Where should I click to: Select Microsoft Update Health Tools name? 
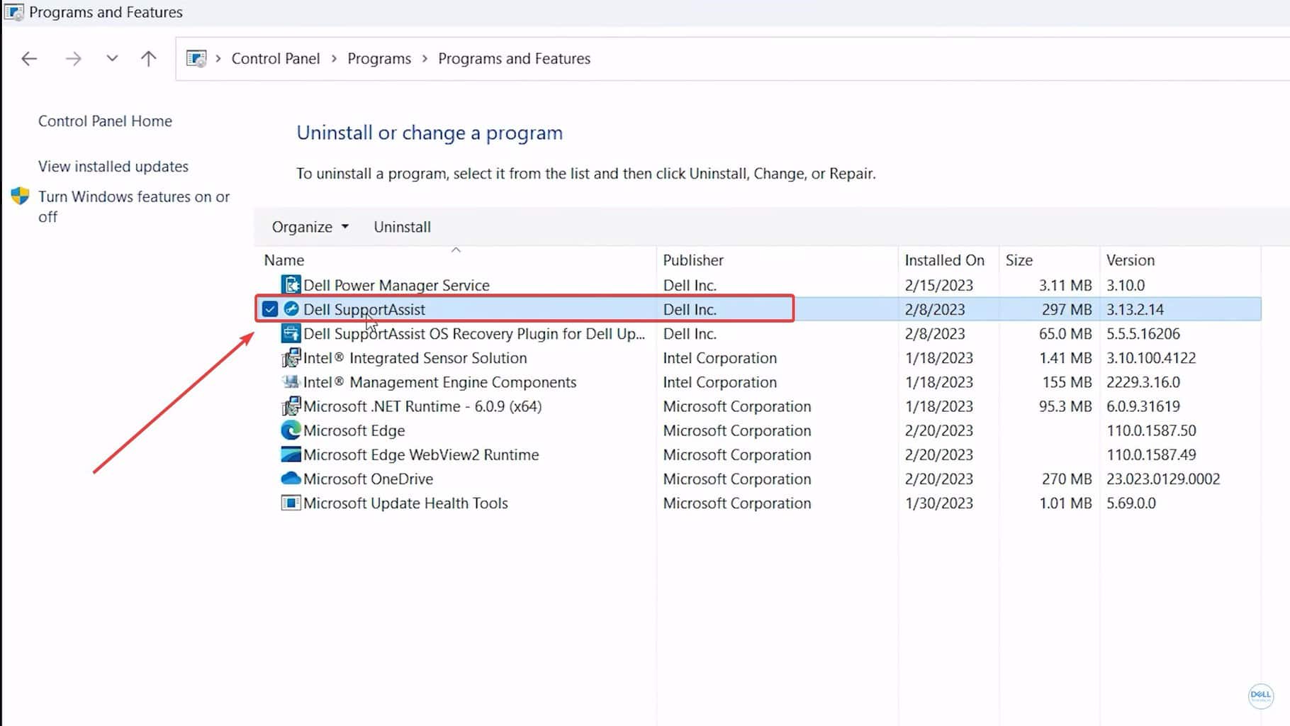click(405, 503)
